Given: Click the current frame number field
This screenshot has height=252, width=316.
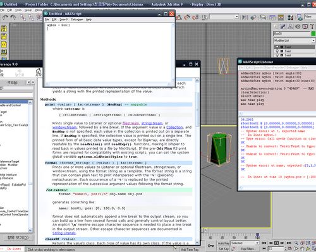Looking at the screenshot, I should pyautogui.click(x=276, y=249).
